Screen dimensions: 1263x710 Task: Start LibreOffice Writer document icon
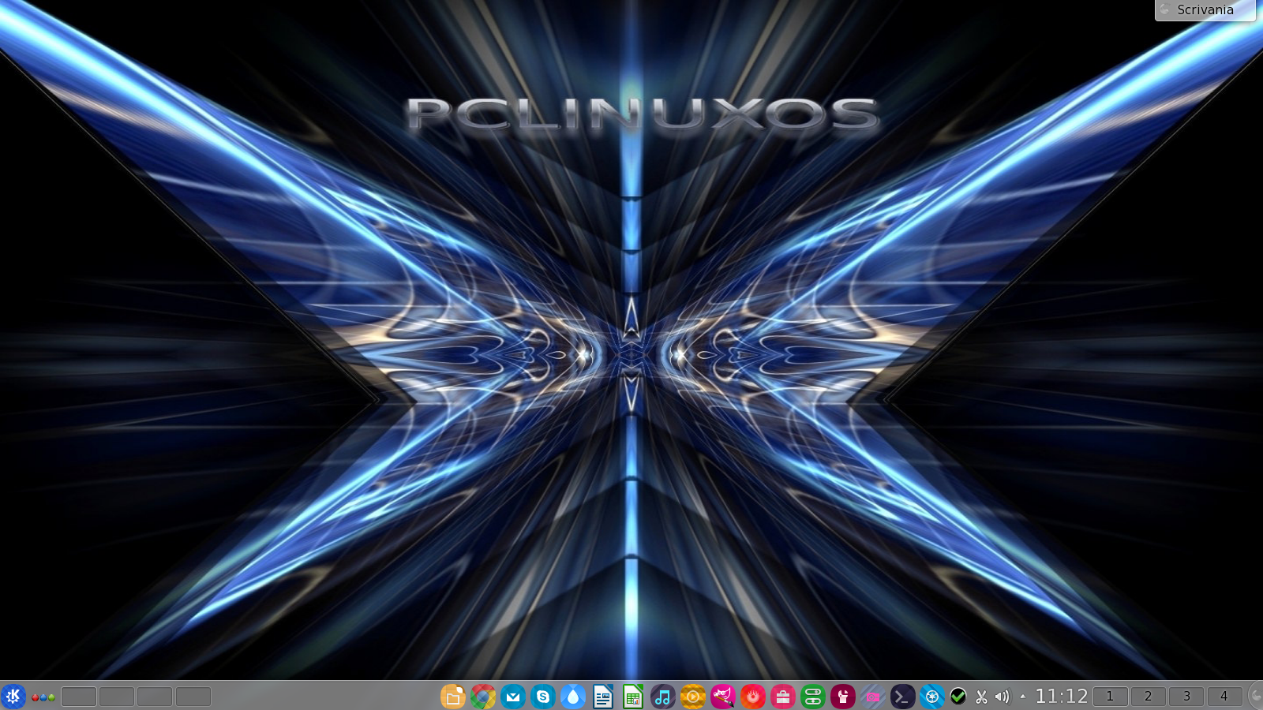(x=603, y=697)
